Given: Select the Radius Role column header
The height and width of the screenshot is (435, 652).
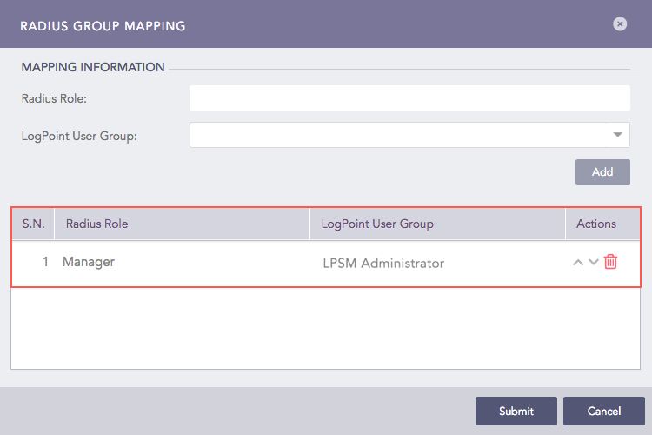Looking at the screenshot, I should coord(183,224).
